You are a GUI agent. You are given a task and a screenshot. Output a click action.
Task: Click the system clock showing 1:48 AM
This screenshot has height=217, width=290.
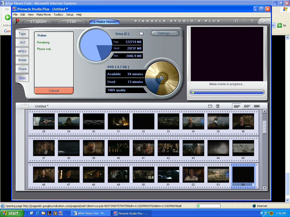[281, 213]
